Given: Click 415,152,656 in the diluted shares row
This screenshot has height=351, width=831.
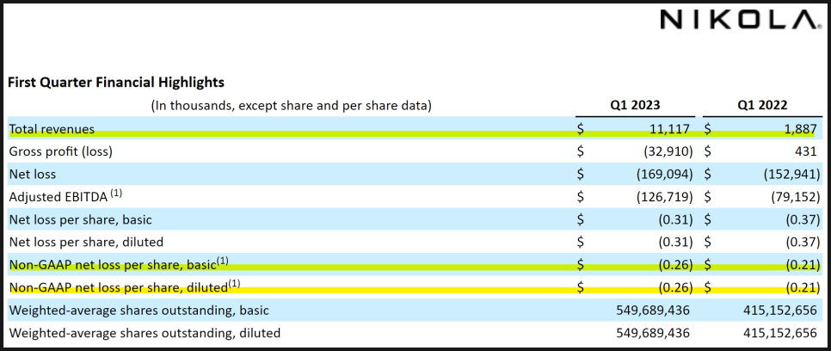Looking at the screenshot, I should (780, 333).
